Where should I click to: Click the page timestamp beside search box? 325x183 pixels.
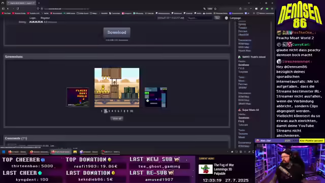(x=171, y=18)
